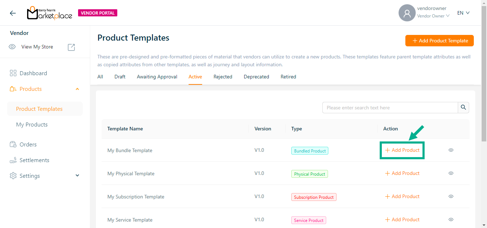Image resolution: width=487 pixels, height=228 pixels.
Task: Click the vendorowner profile avatar
Action: pyautogui.click(x=407, y=13)
